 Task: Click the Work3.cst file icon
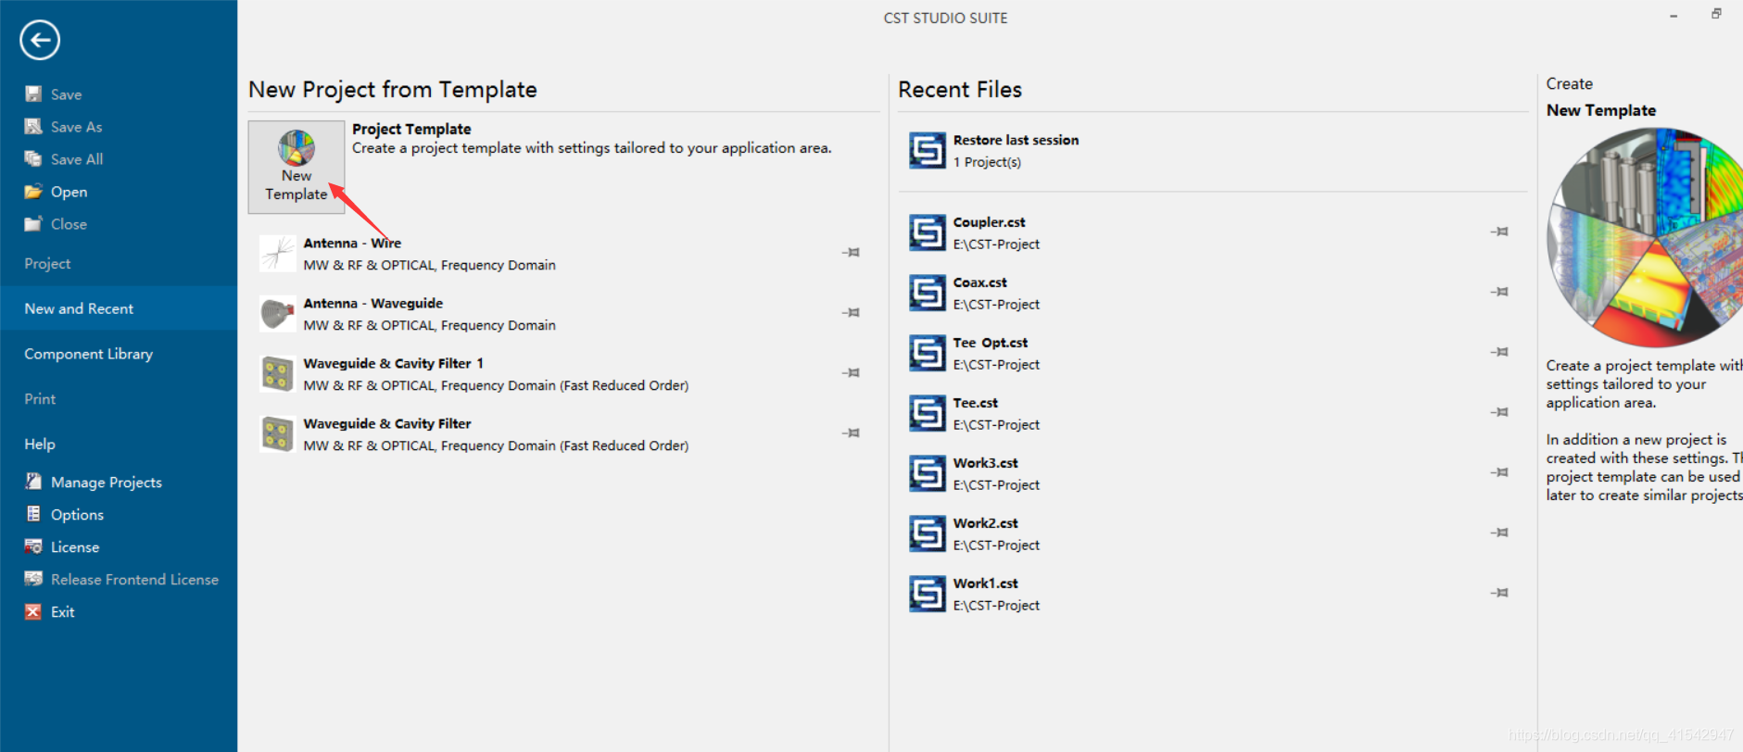[x=927, y=473]
